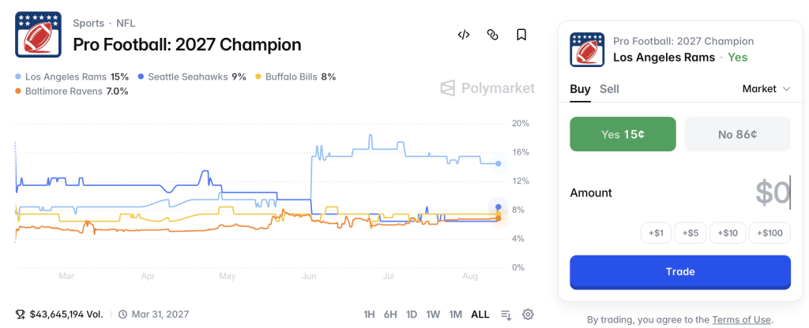
Task: Click the Amount input field
Action: coord(680,192)
